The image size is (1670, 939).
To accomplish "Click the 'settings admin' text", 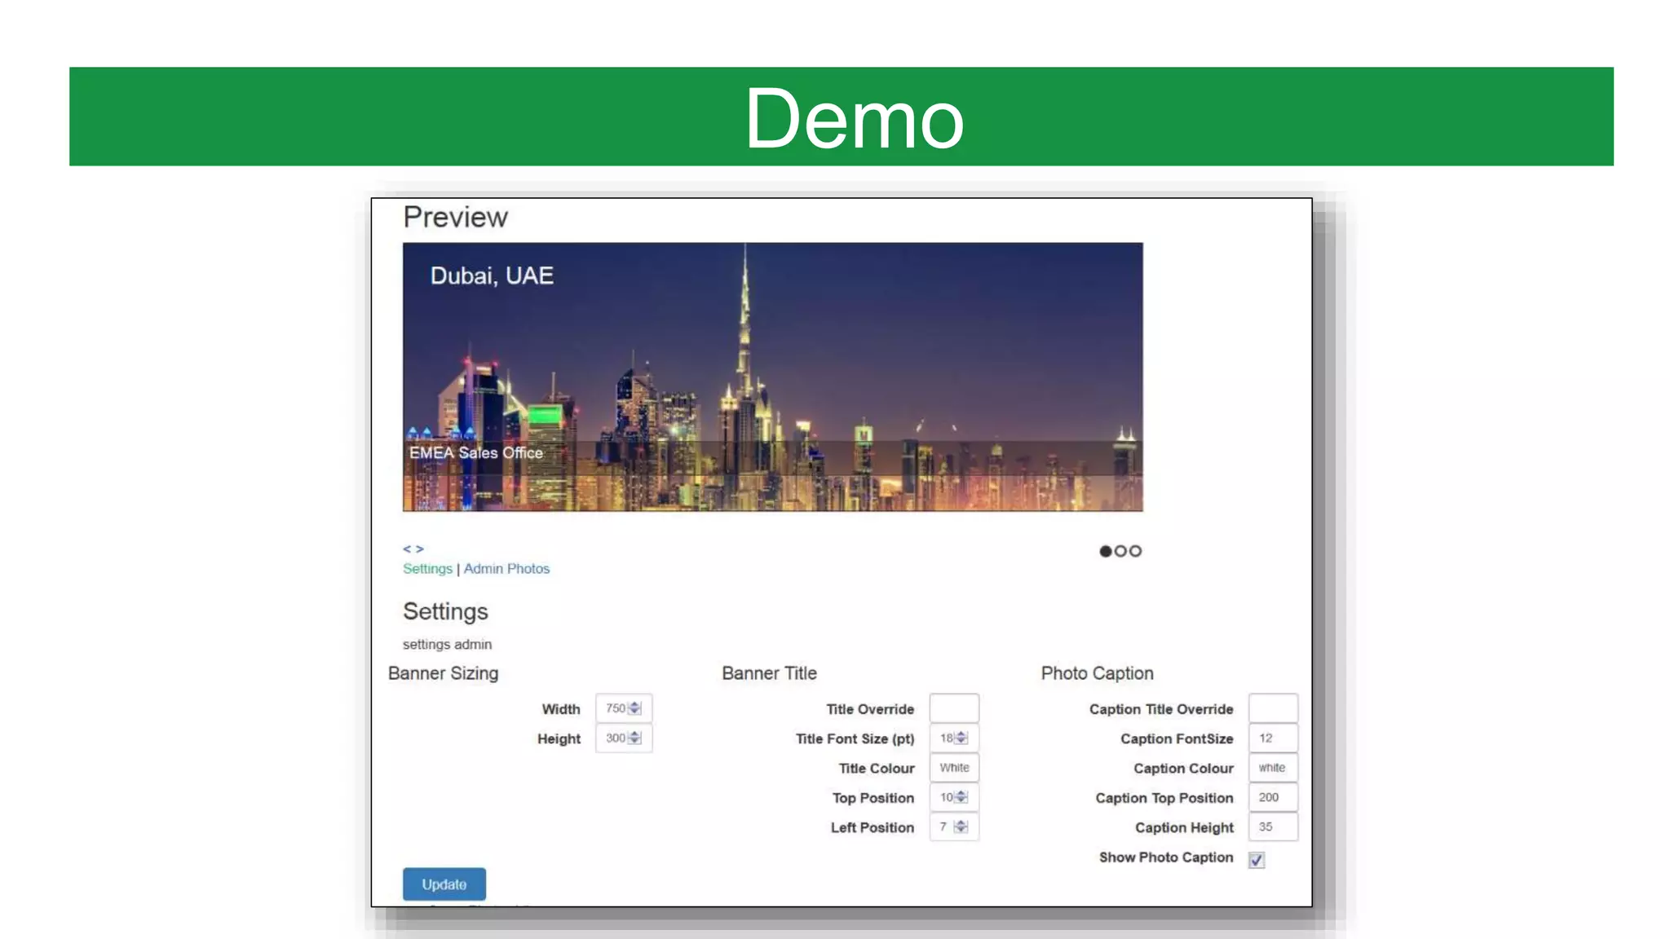I will 447,644.
